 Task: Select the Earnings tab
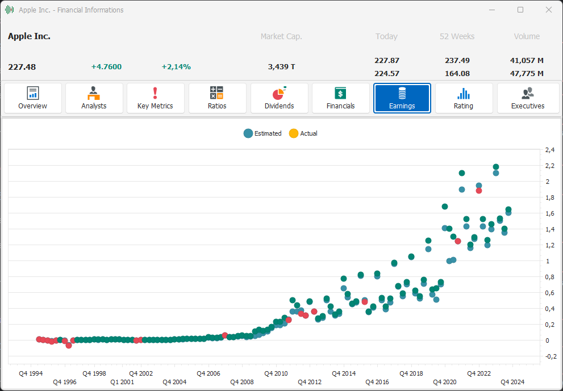(x=402, y=98)
